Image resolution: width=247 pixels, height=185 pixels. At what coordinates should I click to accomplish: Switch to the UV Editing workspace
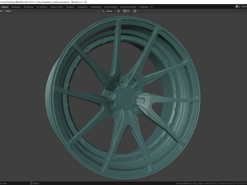tap(42, 7)
